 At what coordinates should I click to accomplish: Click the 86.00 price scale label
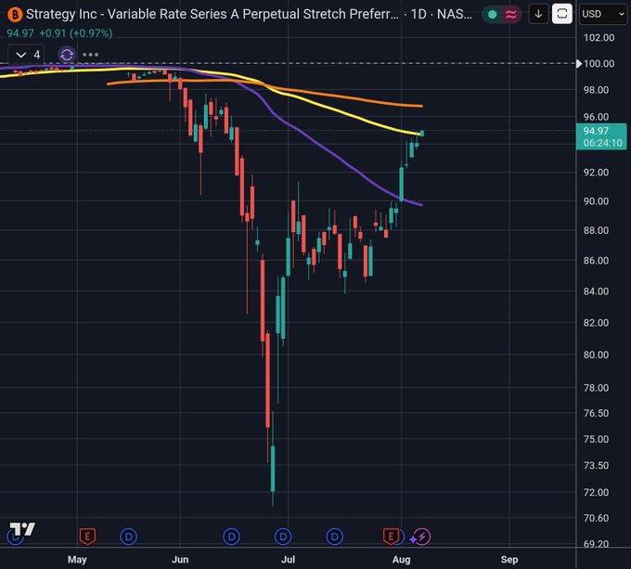[x=596, y=260]
